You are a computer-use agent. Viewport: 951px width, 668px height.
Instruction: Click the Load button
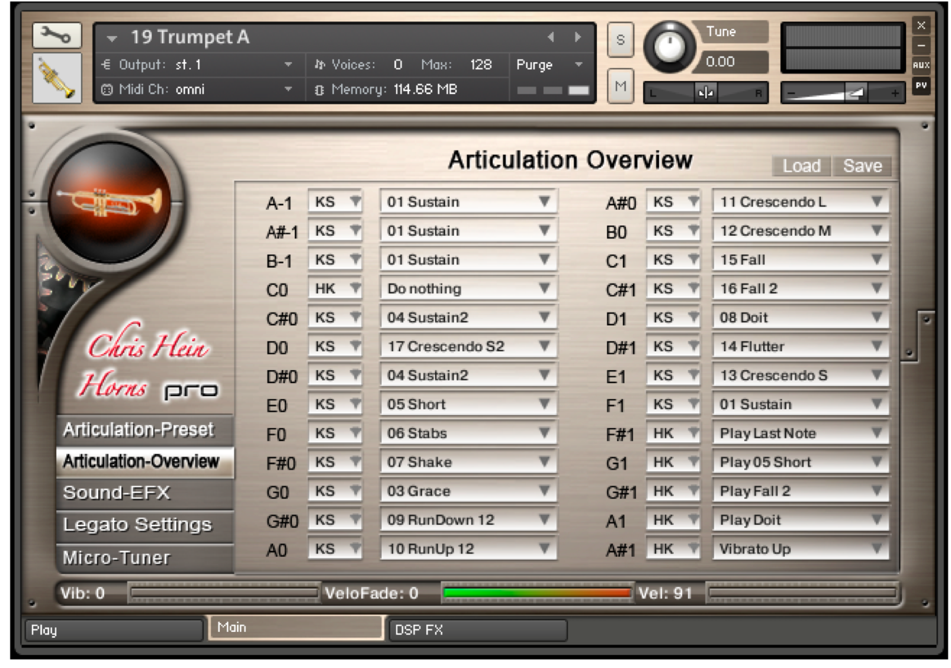tap(801, 166)
